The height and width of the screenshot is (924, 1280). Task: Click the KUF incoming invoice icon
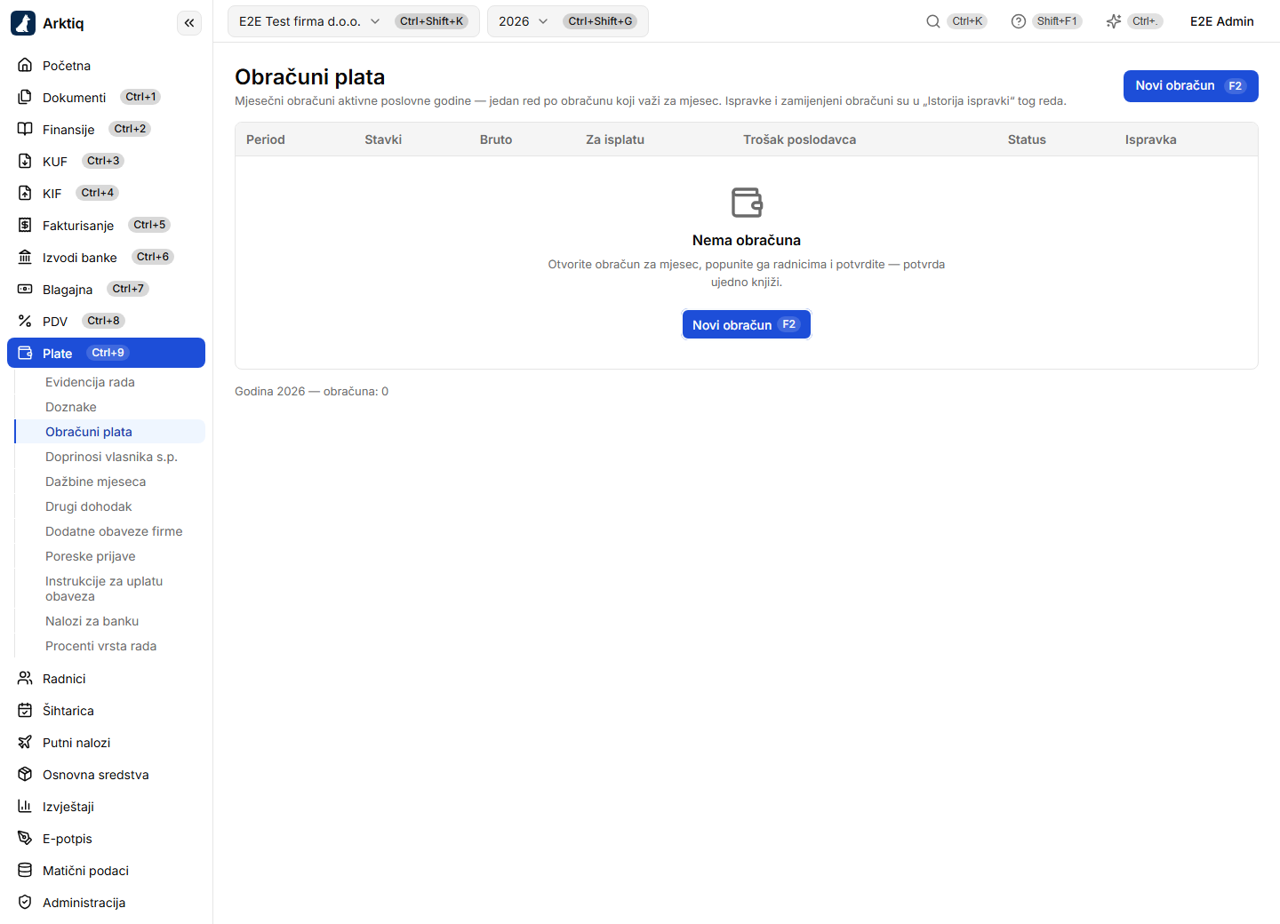pos(25,161)
